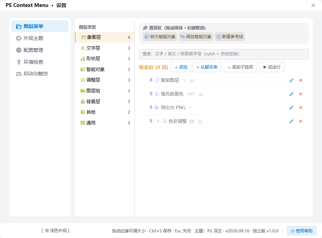The height and width of the screenshot is (238, 322).
Task: Close the settings window
Action: coord(313,5)
